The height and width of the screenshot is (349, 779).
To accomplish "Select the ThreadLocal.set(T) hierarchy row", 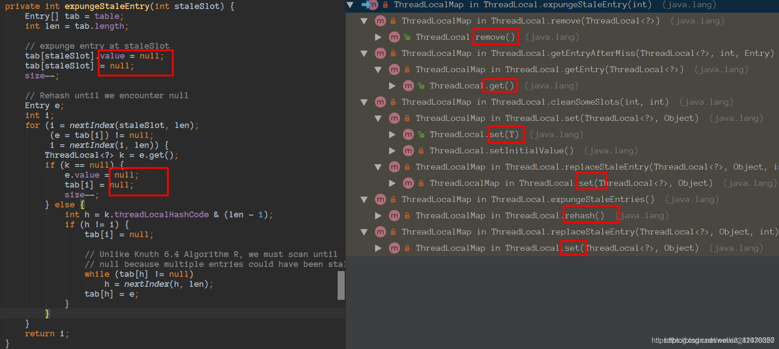I will [x=562, y=134].
